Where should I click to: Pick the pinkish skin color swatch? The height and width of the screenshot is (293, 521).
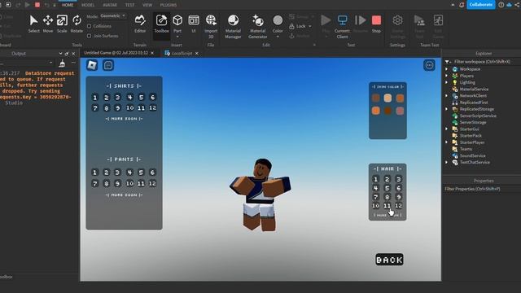400,111
